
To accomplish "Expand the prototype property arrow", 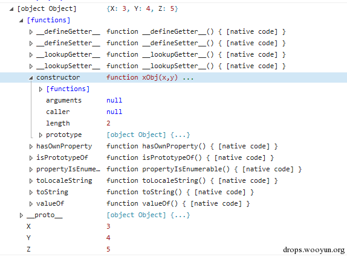I will (41, 135).
